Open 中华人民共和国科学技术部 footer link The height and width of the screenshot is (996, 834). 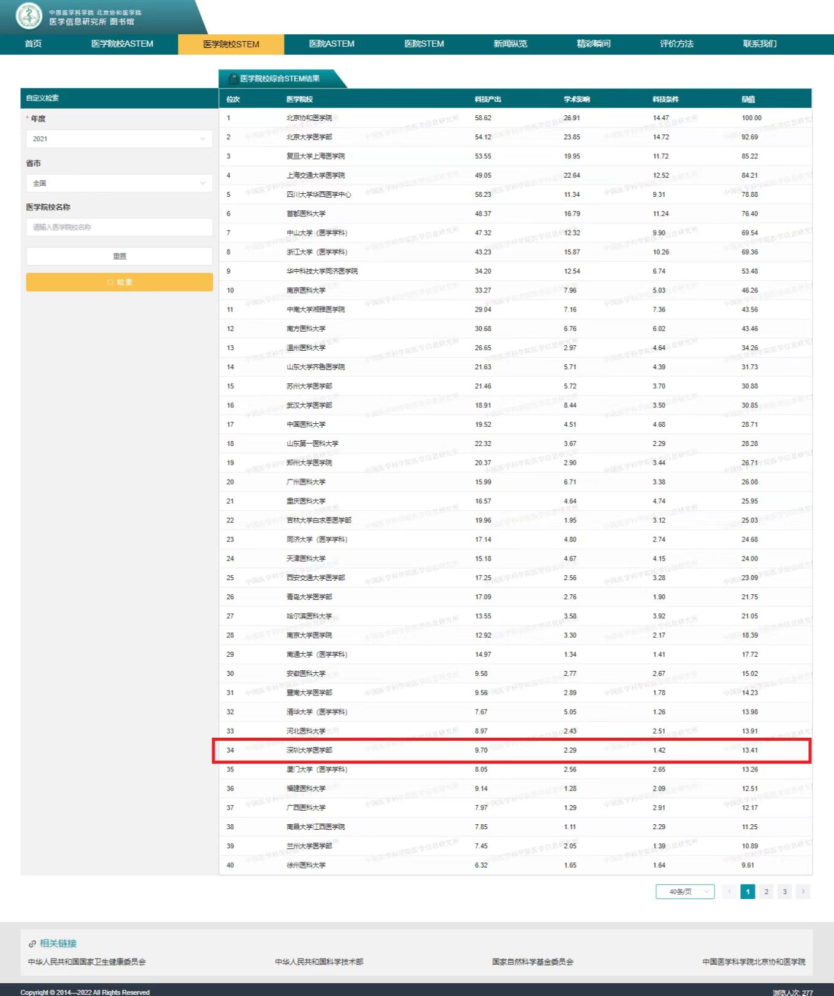point(319,962)
